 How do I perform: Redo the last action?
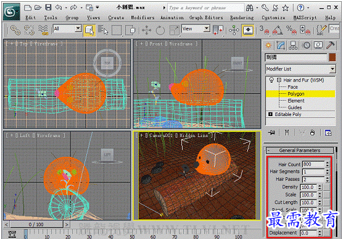pos(73,8)
